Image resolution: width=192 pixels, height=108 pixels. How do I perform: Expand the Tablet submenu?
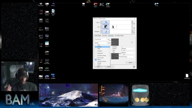point(103,49)
